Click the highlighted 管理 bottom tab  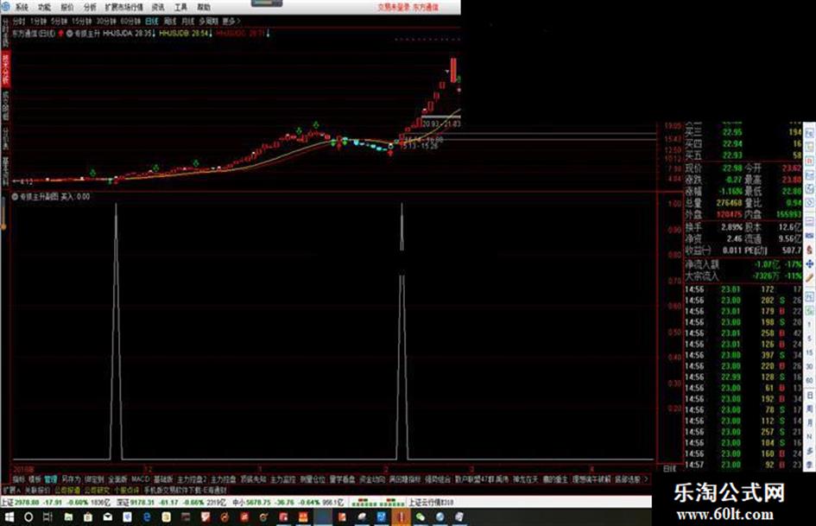50,479
